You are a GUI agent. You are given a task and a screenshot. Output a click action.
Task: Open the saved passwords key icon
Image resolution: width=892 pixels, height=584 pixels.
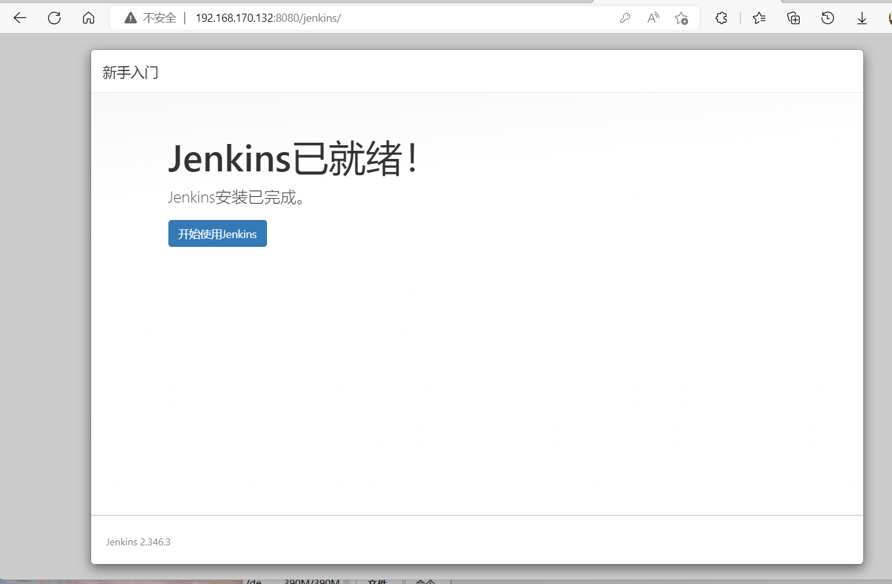[625, 18]
